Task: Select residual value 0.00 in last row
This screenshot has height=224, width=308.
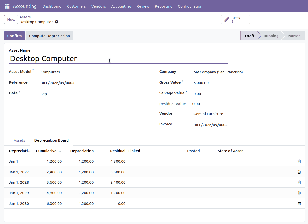Action: tap(122, 204)
